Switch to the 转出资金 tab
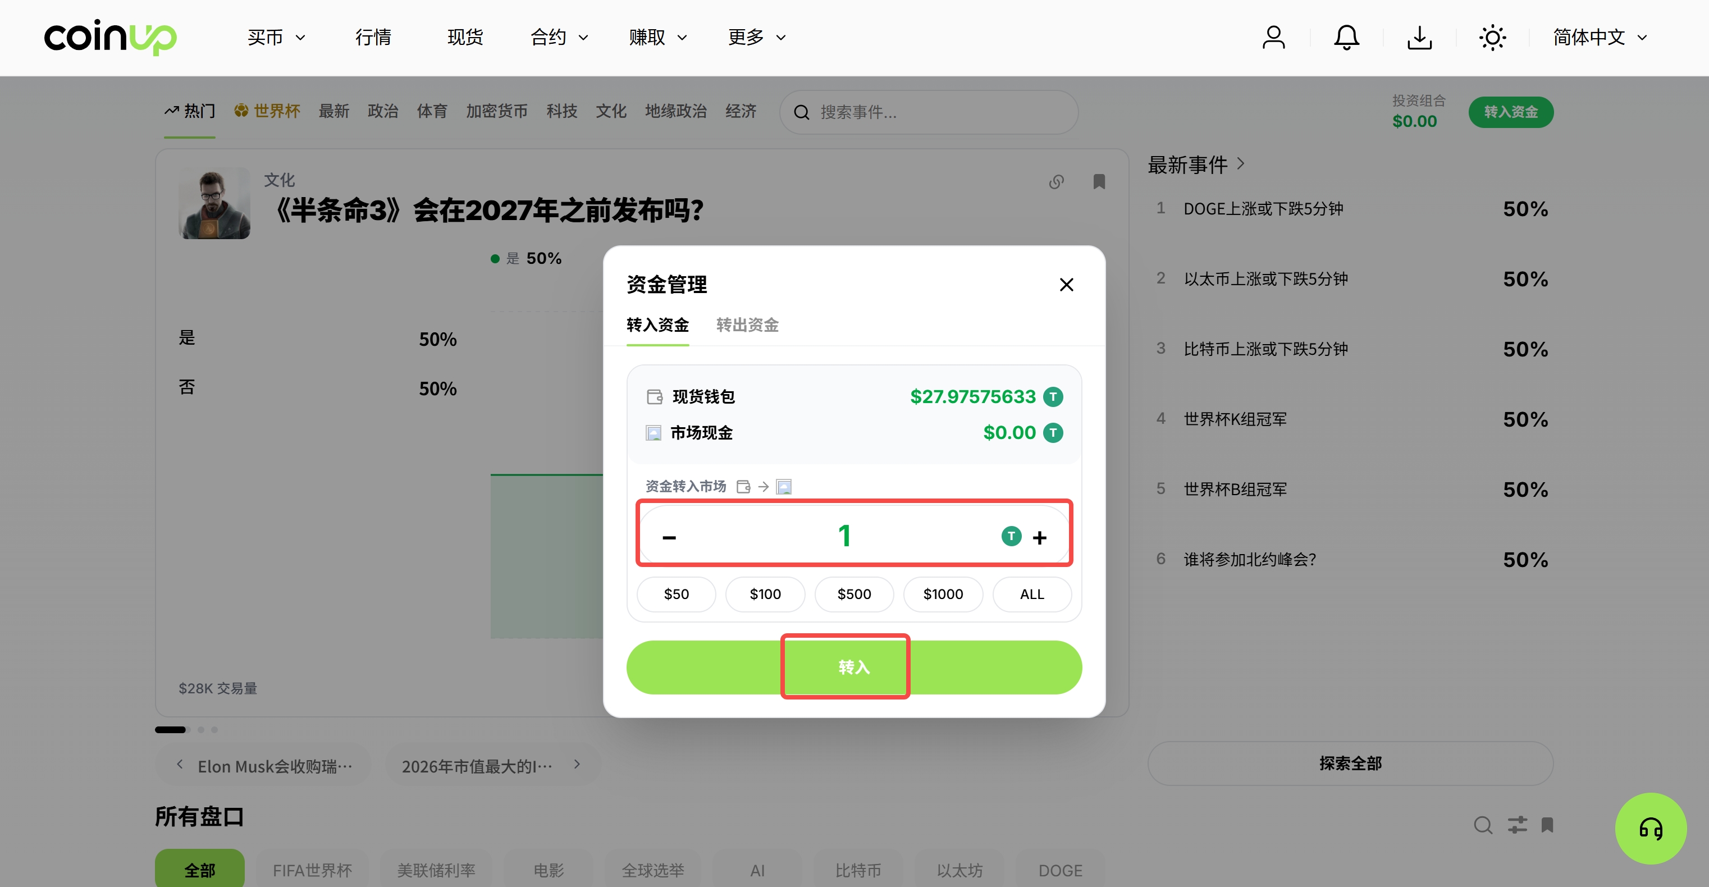 (x=747, y=324)
